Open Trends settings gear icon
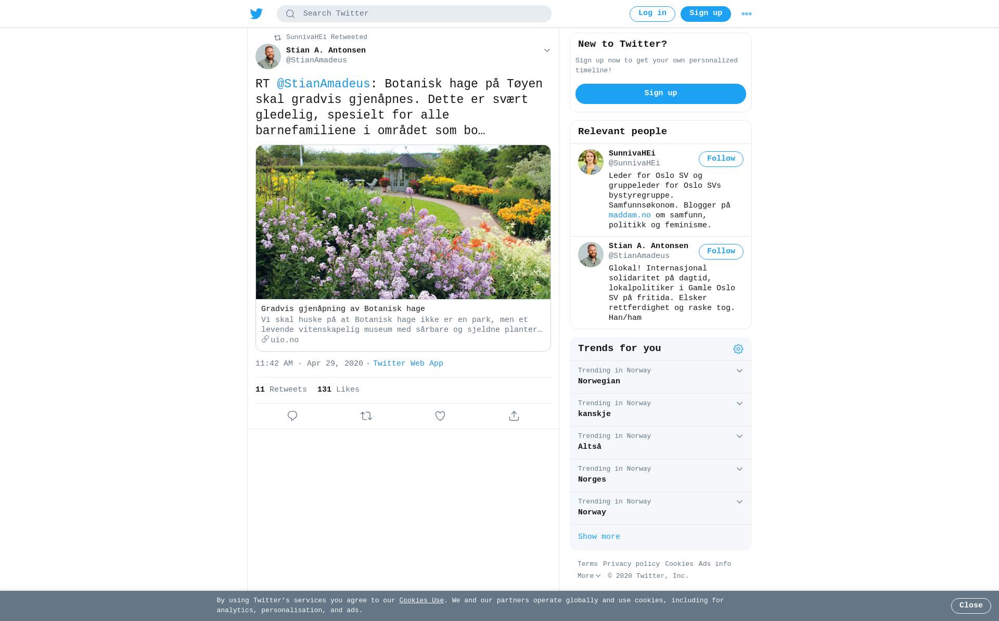The width and height of the screenshot is (999, 621). click(x=738, y=349)
